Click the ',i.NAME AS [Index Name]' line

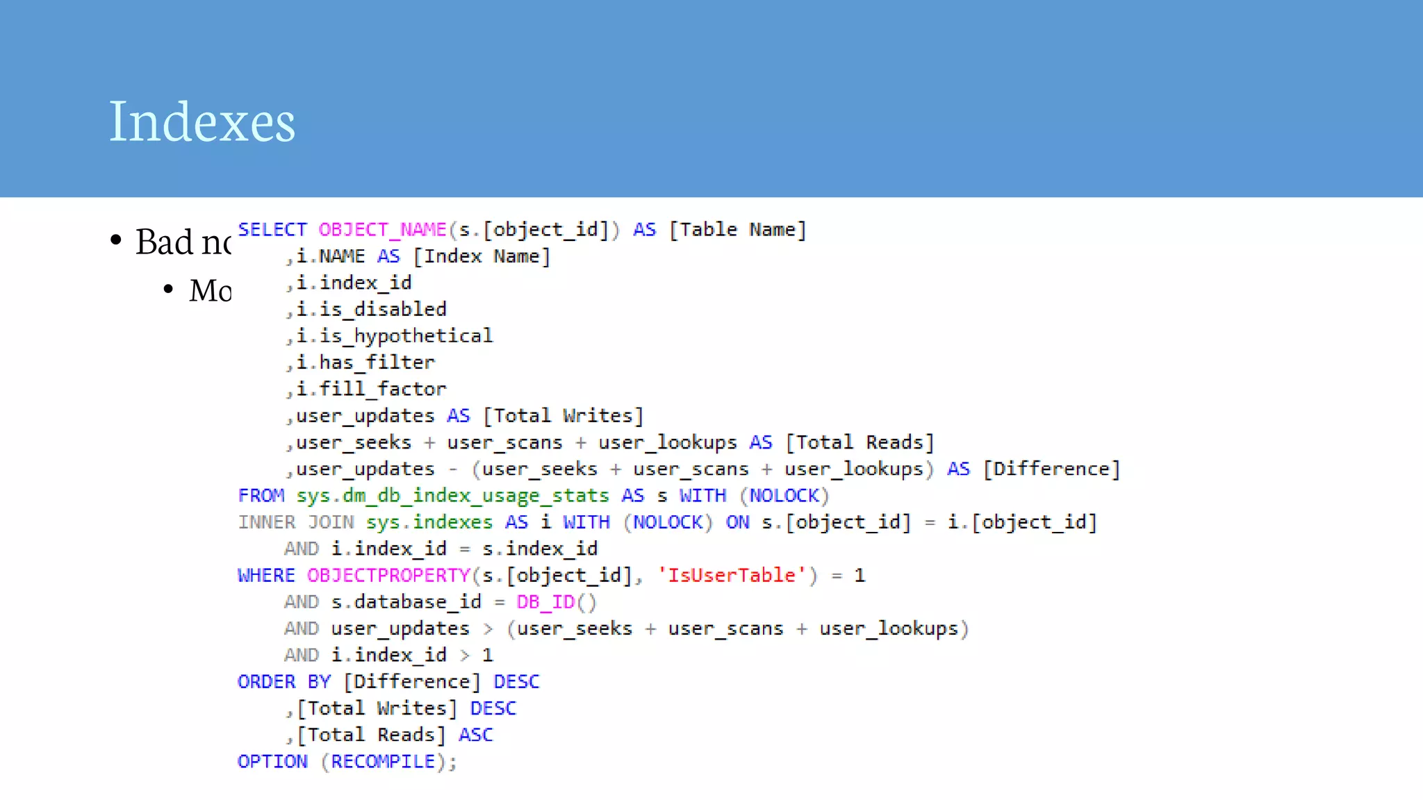pyautogui.click(x=418, y=256)
